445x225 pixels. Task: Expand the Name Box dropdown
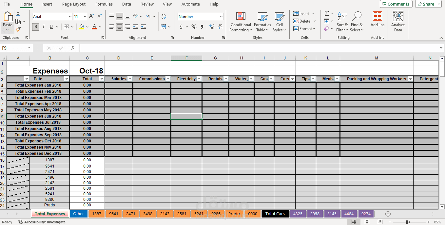(x=29, y=48)
